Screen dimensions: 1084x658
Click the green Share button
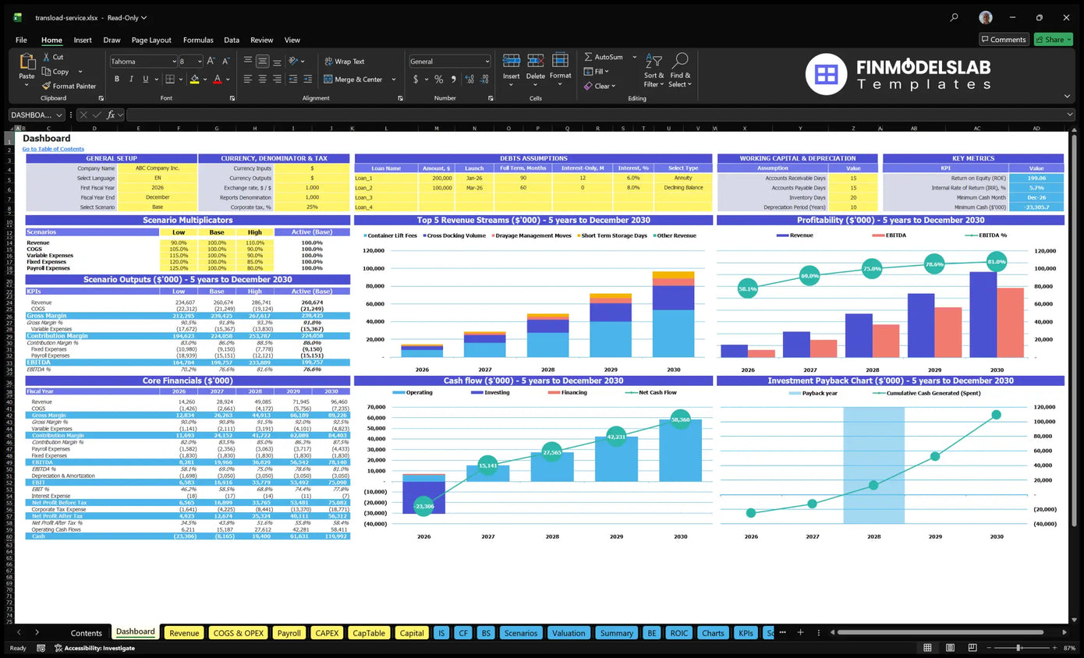(x=1054, y=39)
